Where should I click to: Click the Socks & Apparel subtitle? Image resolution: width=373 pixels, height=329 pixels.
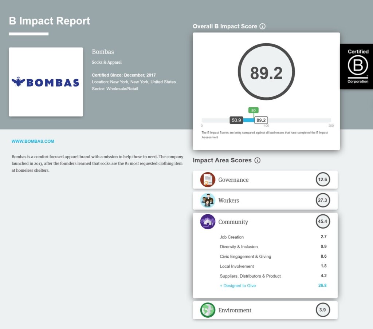coord(107,62)
